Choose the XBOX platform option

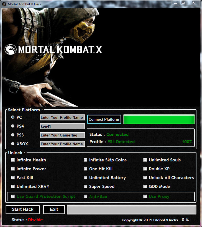pos(13,144)
